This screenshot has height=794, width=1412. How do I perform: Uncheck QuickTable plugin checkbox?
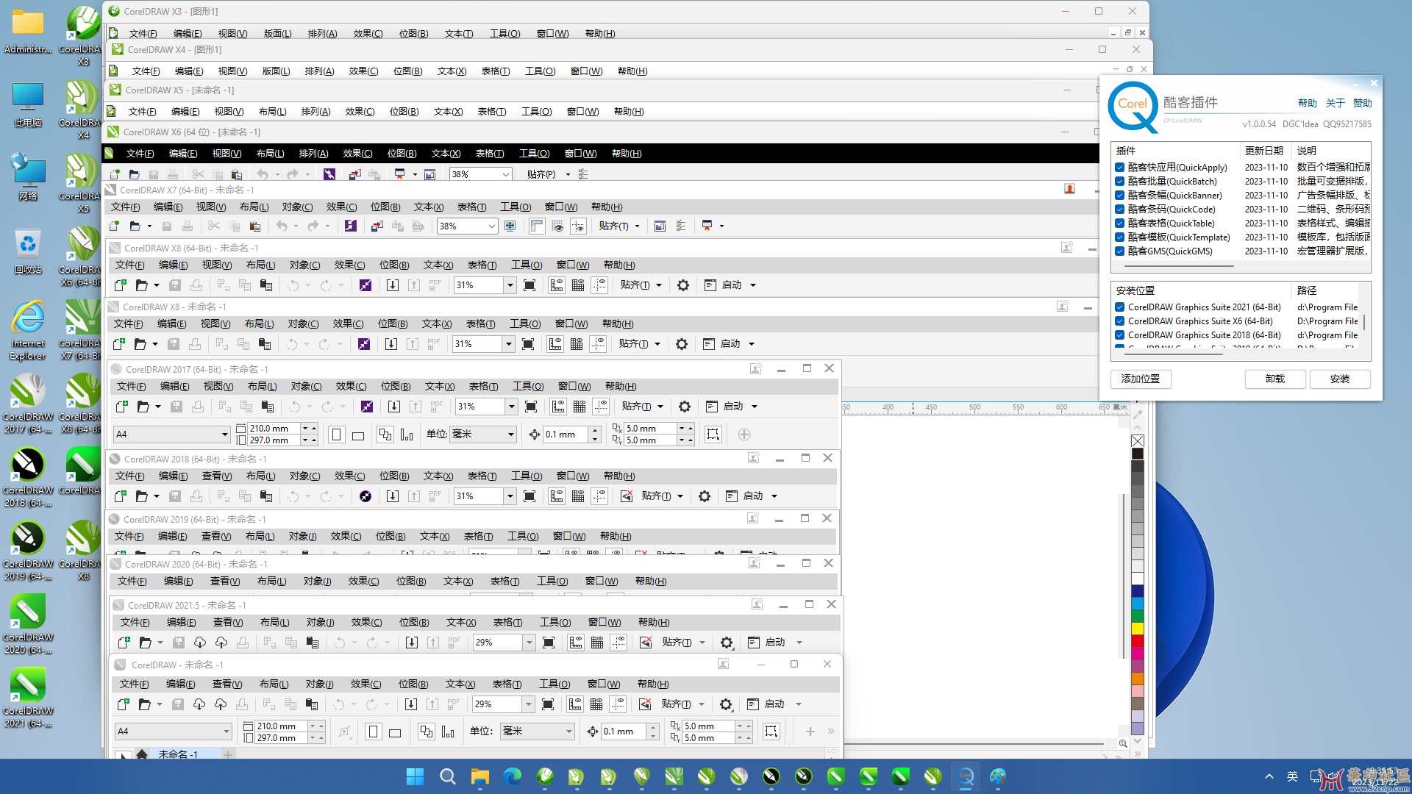tap(1119, 223)
